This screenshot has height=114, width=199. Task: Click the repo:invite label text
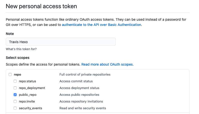click(x=27, y=101)
